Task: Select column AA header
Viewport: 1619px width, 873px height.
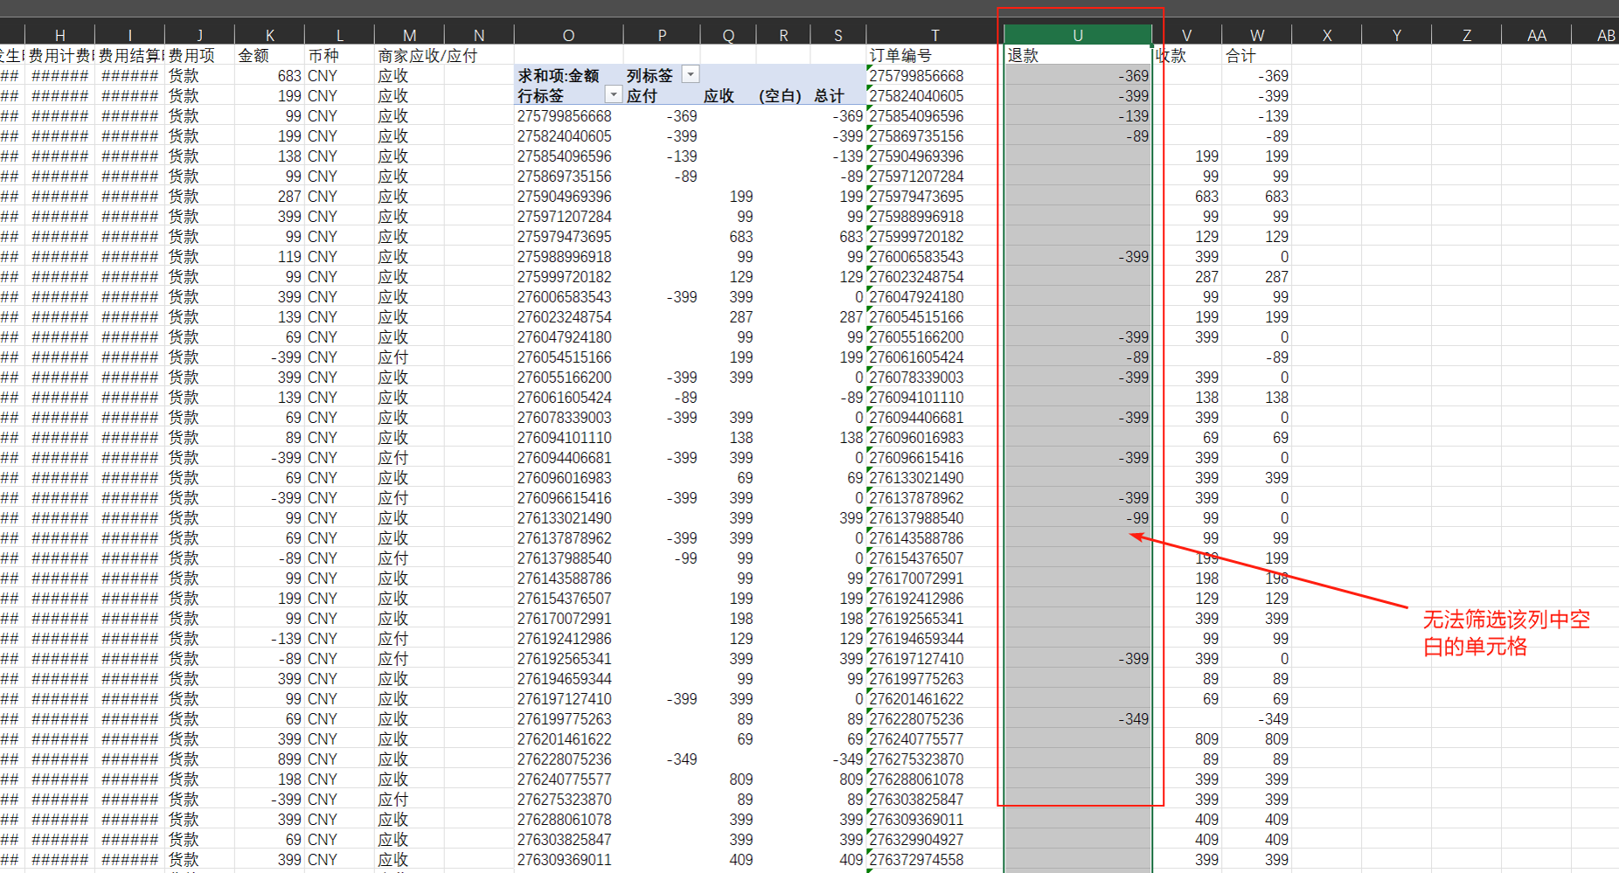Action: click(1536, 35)
